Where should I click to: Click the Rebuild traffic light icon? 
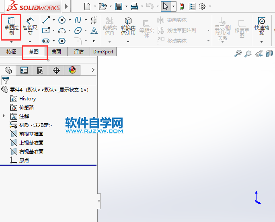pos(182,6)
